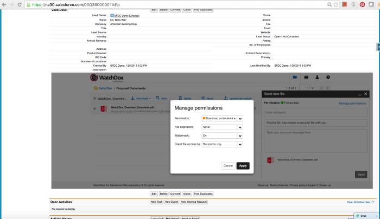Image resolution: width=380 pixels, height=219 pixels.
Task: Toggle the WatchDox_Overview header checkbox
Action: (x=94, y=99)
